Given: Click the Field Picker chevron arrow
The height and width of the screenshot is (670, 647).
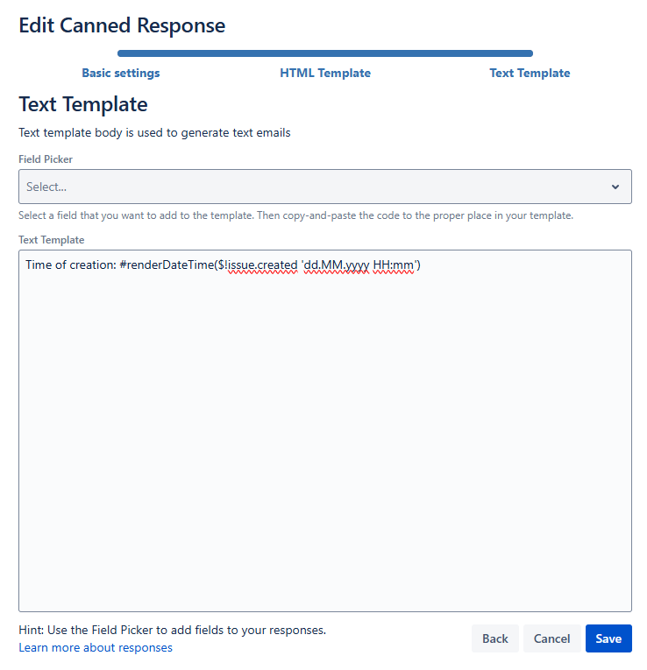Looking at the screenshot, I should (615, 187).
